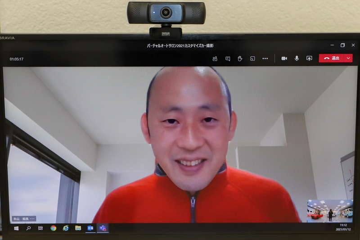Open the Windows Start menu
The width and height of the screenshot is (360, 240).
click(x=16, y=228)
